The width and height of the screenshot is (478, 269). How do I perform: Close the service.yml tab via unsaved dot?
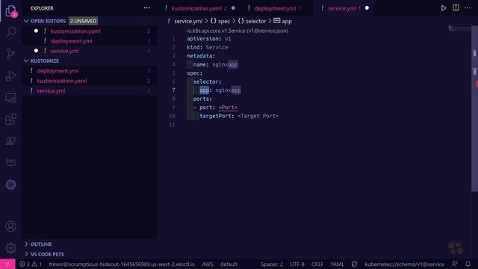coord(367,8)
